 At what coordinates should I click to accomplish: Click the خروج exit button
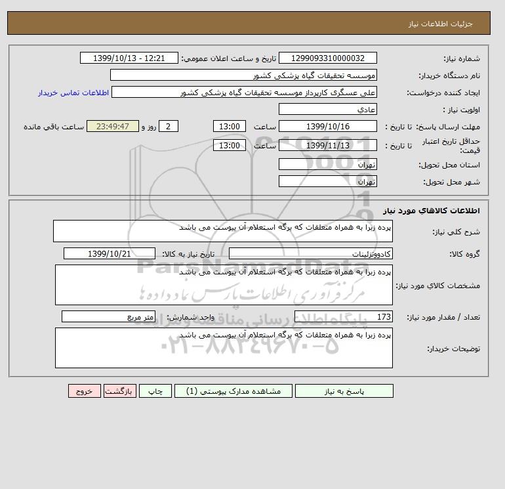pyautogui.click(x=85, y=391)
